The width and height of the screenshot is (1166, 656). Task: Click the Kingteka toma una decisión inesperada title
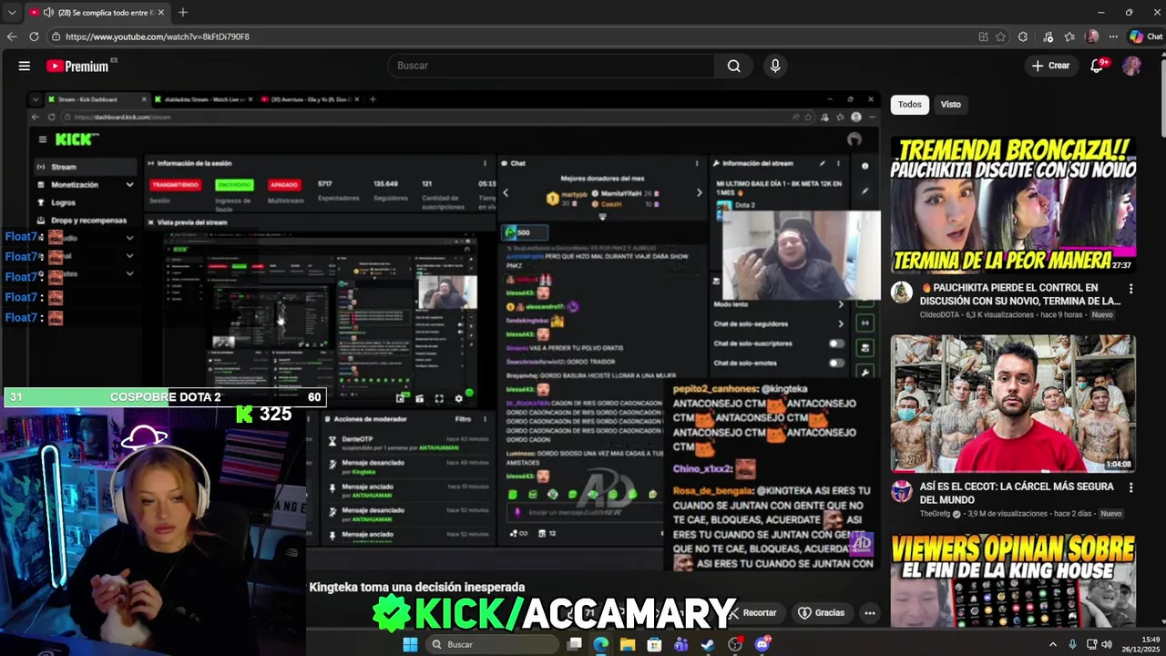(x=417, y=588)
